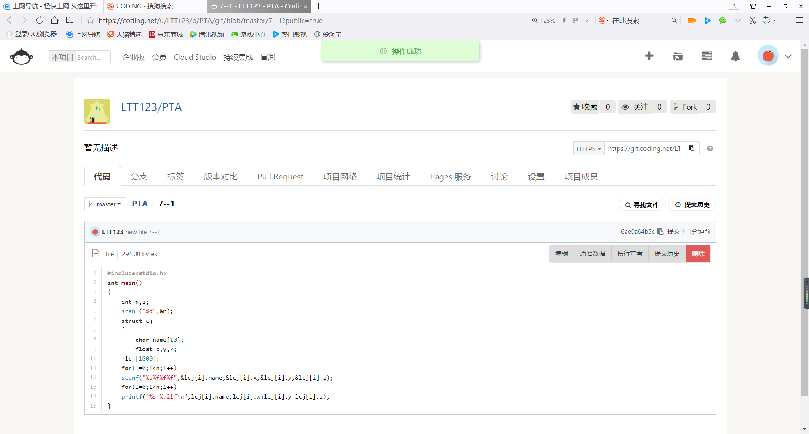Open the HTTPS protocol dropdown

[589, 148]
